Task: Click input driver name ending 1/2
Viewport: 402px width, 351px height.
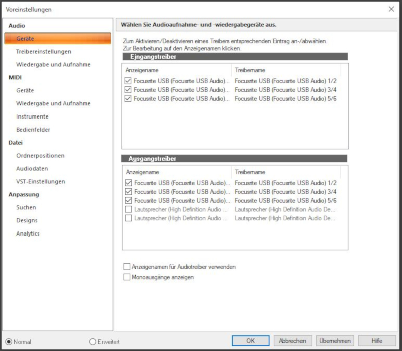Action: pos(285,81)
